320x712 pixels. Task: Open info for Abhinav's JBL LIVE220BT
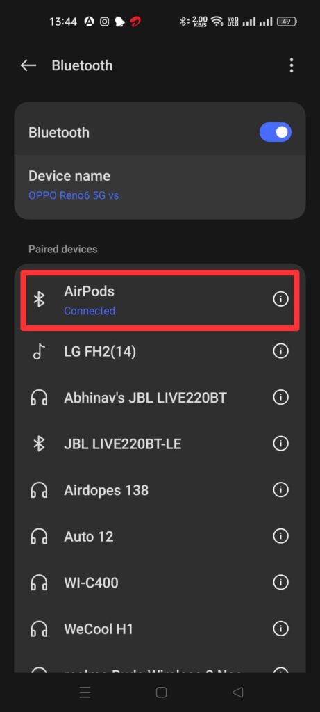(280, 397)
